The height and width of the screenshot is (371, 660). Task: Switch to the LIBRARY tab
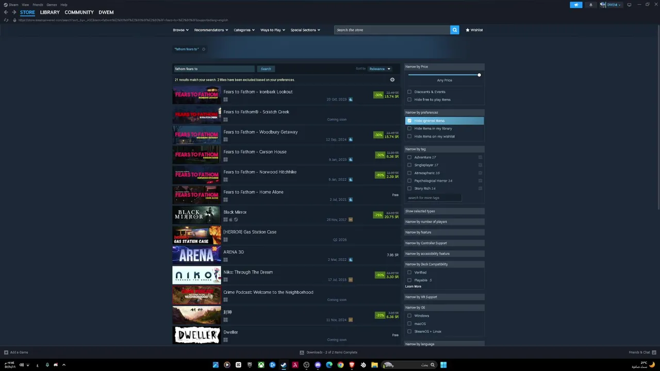pyautogui.click(x=49, y=12)
